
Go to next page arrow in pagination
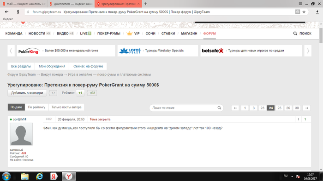click(307, 108)
